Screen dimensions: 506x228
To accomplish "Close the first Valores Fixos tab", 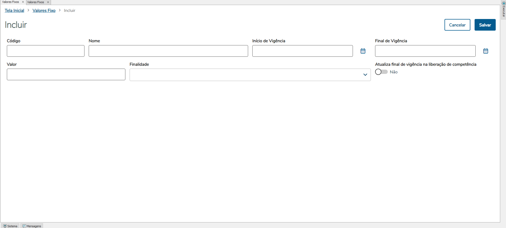I will click(23, 2).
